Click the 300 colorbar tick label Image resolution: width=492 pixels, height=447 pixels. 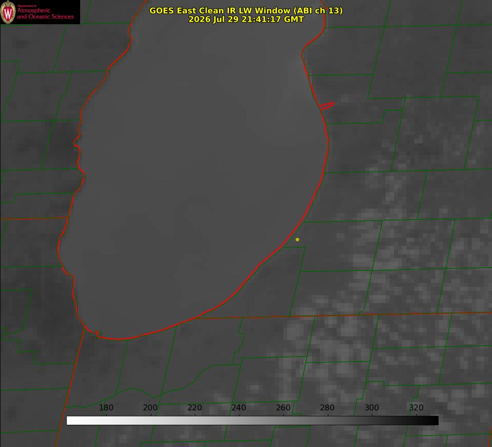click(x=372, y=407)
